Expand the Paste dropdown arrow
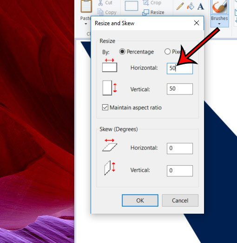237x243 pixels. point(86,24)
